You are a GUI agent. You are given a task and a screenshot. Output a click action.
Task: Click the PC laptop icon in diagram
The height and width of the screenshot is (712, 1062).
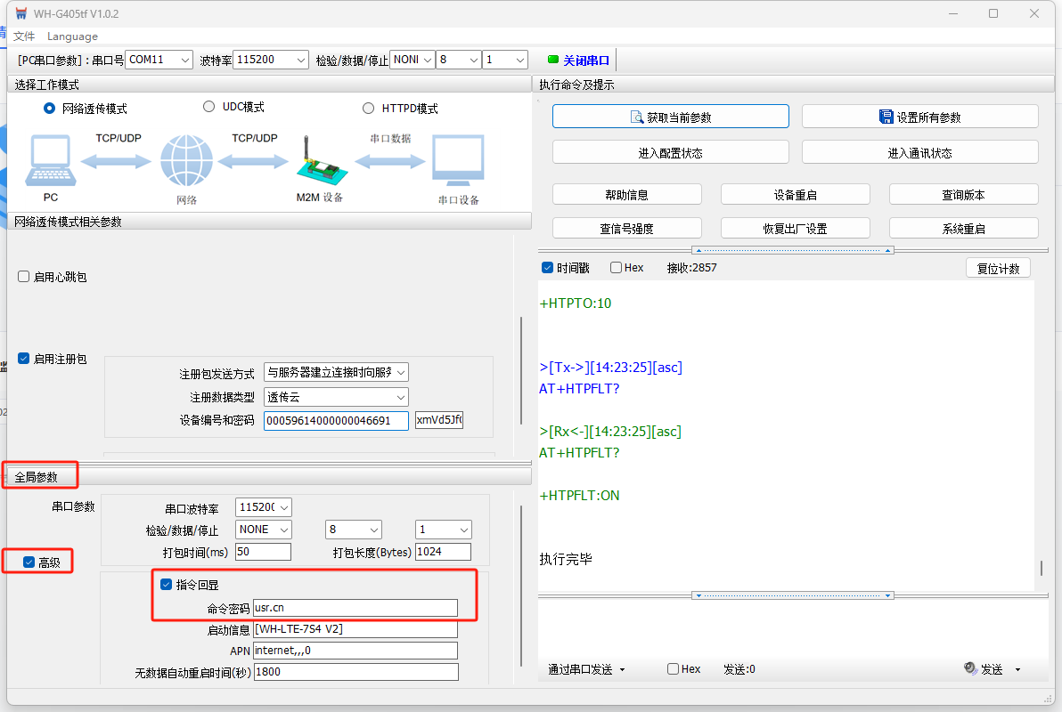click(x=50, y=162)
